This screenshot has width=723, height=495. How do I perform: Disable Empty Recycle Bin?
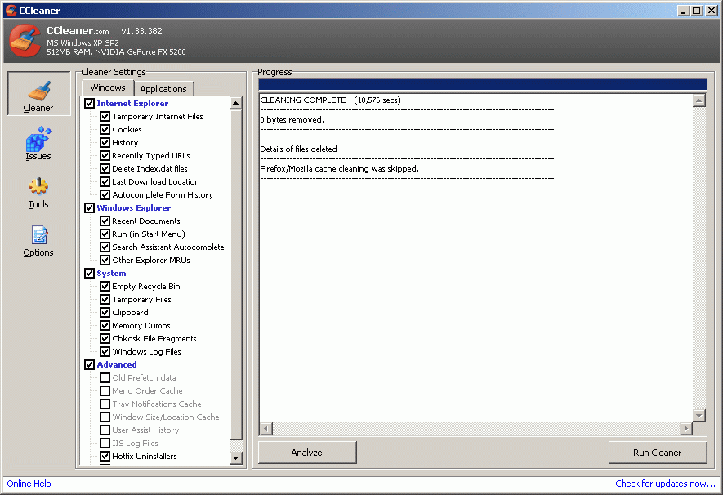(x=105, y=286)
